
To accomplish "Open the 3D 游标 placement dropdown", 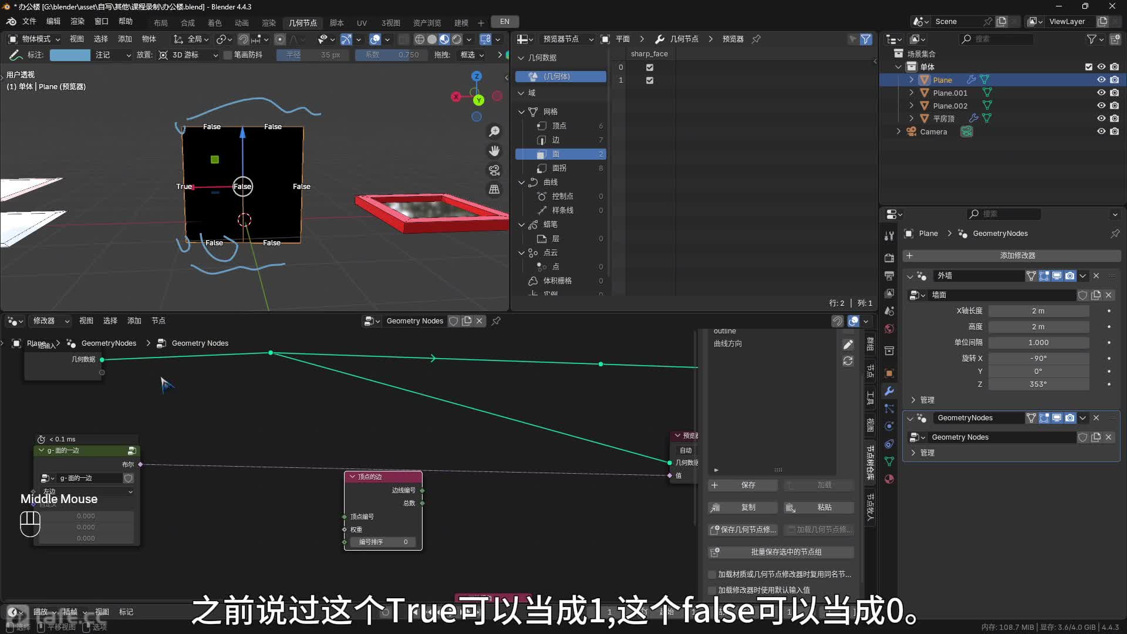I will [x=188, y=55].
